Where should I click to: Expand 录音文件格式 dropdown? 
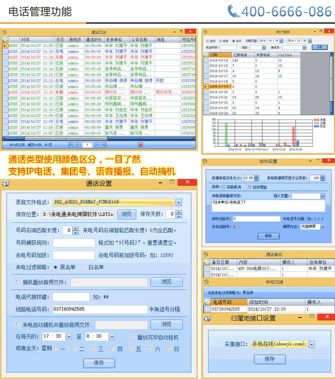point(178,202)
